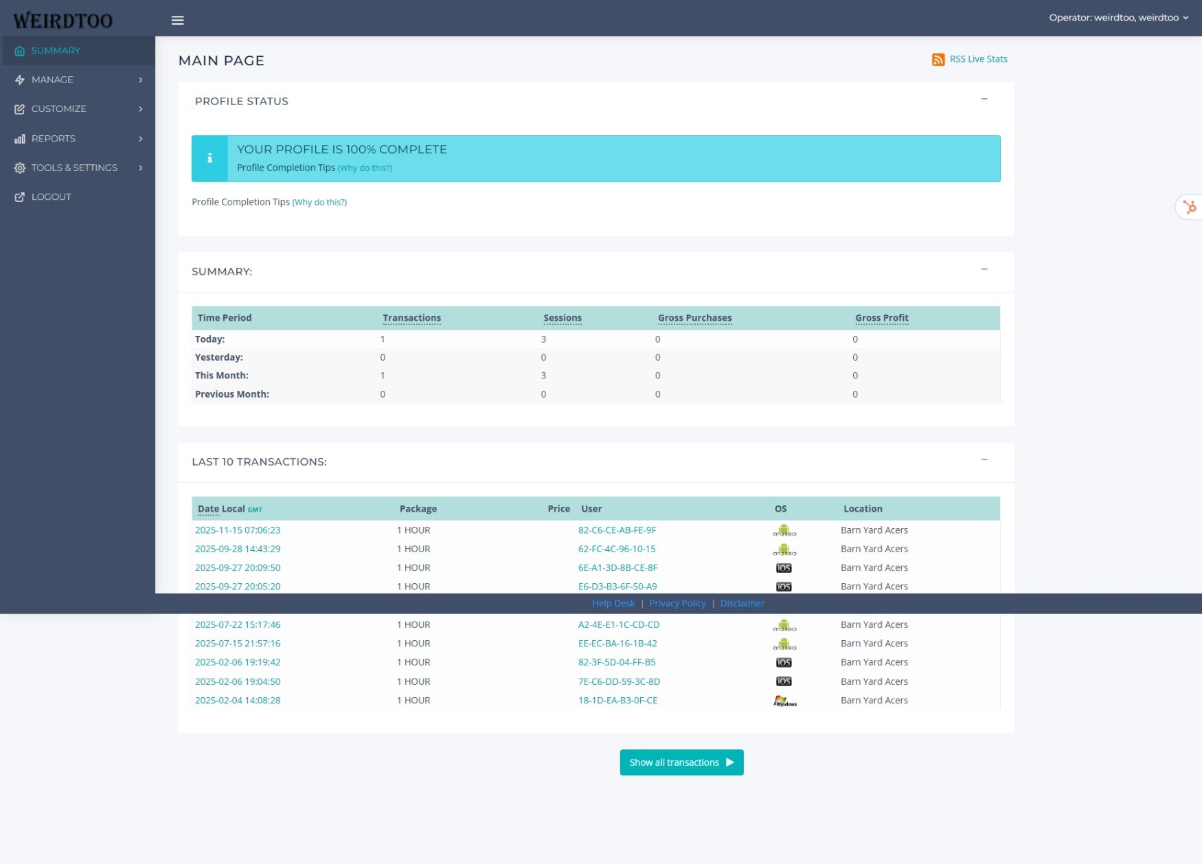Sort by the Sessions column header
The width and height of the screenshot is (1202, 864).
pos(563,317)
